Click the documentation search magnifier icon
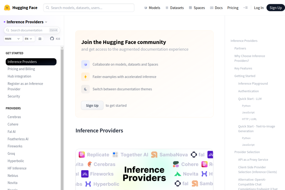 [x=8, y=30]
